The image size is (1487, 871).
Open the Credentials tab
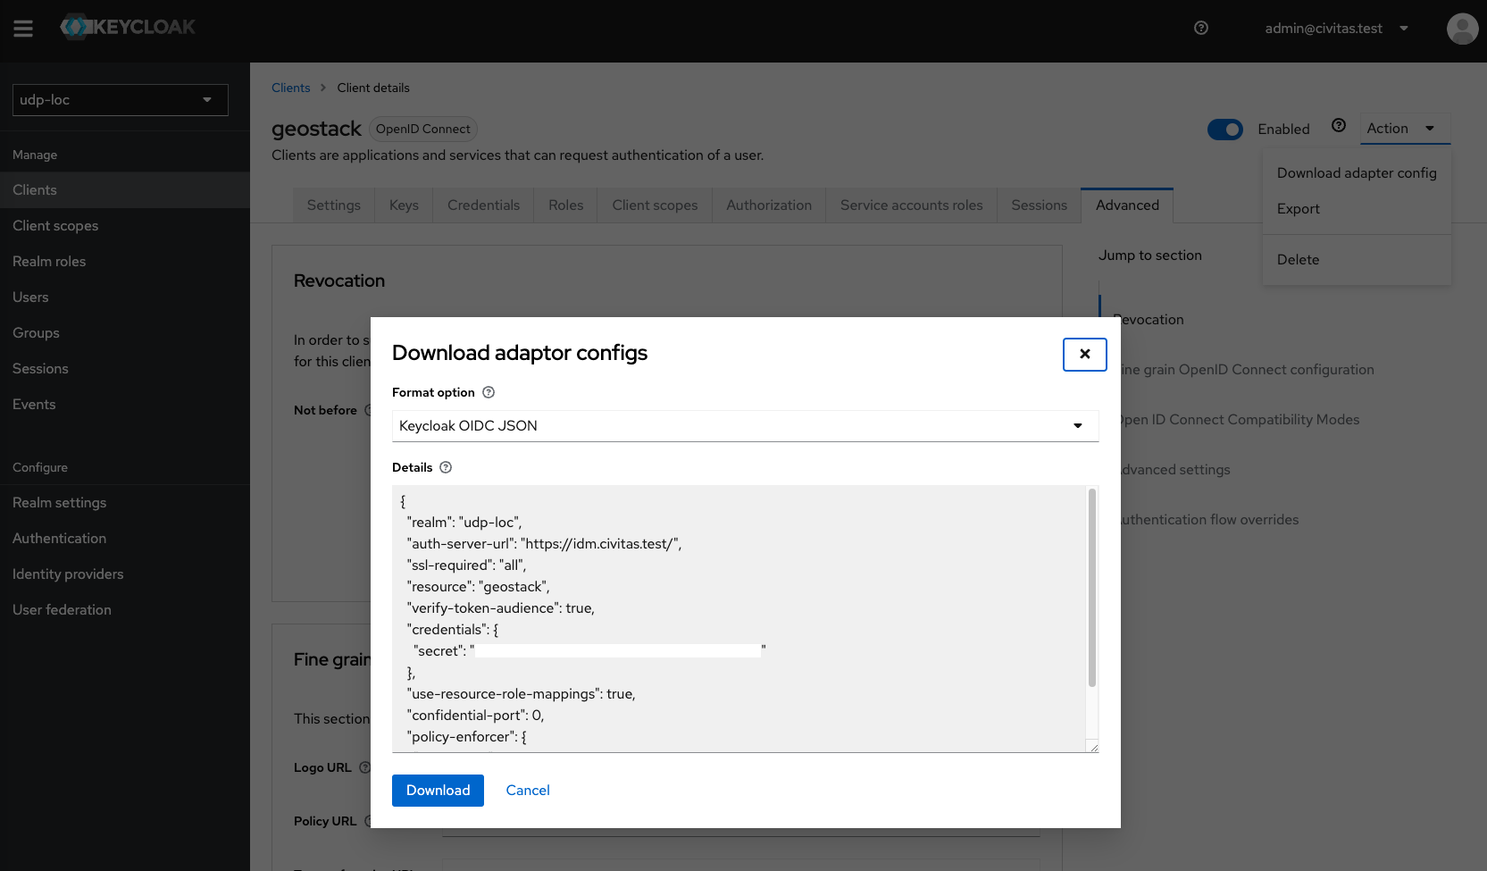pos(483,205)
